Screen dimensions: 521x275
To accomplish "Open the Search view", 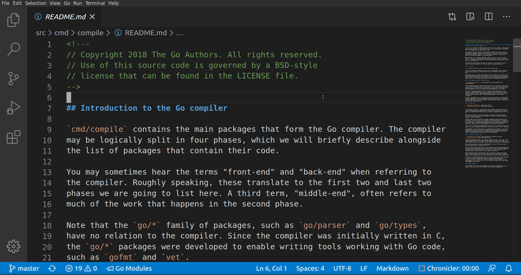I will click(13, 49).
